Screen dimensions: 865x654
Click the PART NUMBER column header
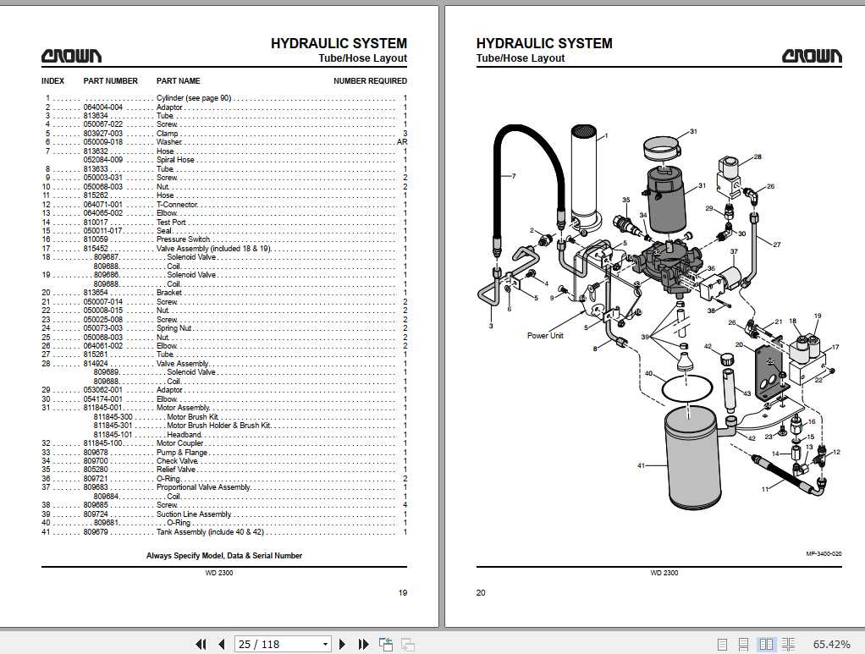pos(110,81)
